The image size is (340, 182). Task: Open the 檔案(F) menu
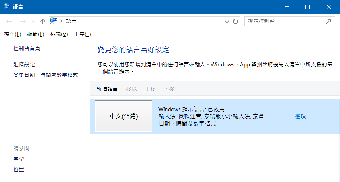pyautogui.click(x=13, y=34)
